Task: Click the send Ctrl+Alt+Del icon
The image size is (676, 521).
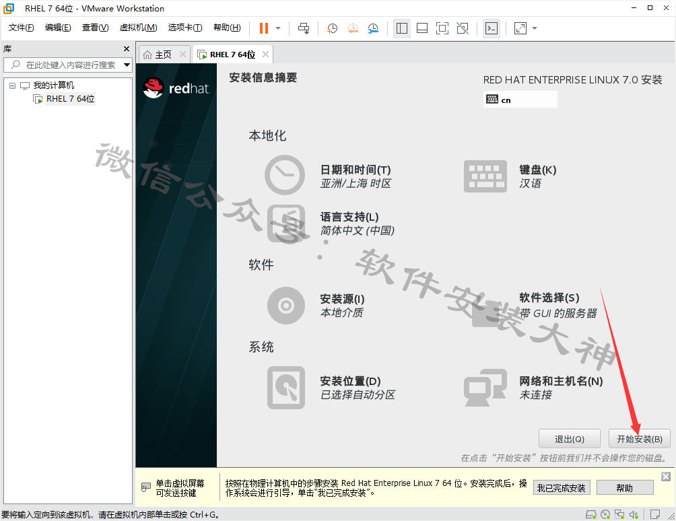Action: pyautogui.click(x=304, y=28)
